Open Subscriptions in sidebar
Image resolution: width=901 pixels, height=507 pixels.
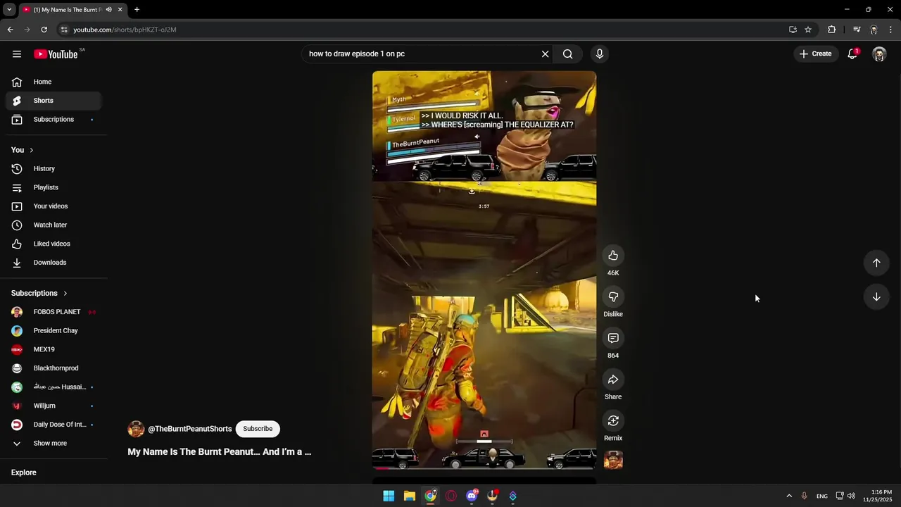53,120
